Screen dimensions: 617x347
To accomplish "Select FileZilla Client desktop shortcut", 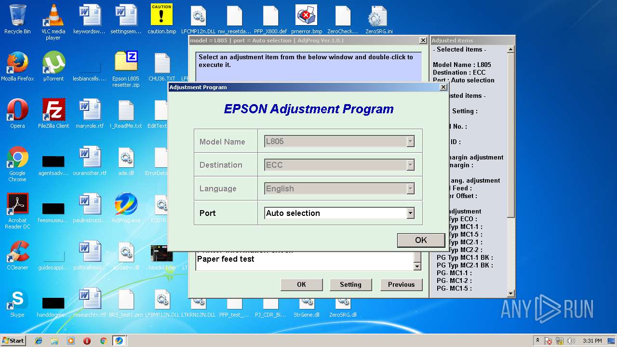I will tap(53, 113).
